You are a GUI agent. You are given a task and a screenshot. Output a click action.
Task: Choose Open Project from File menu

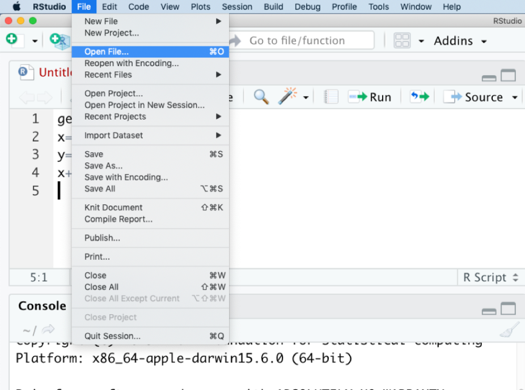[150, 93]
